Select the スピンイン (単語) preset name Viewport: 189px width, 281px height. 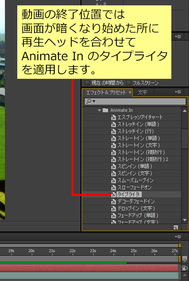pyautogui.click(x=135, y=166)
